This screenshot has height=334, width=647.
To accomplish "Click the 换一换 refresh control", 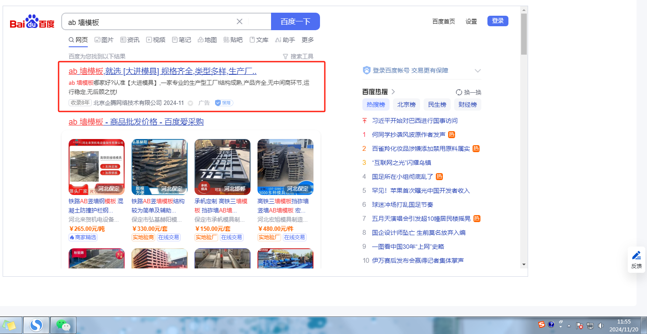I will pyautogui.click(x=468, y=92).
